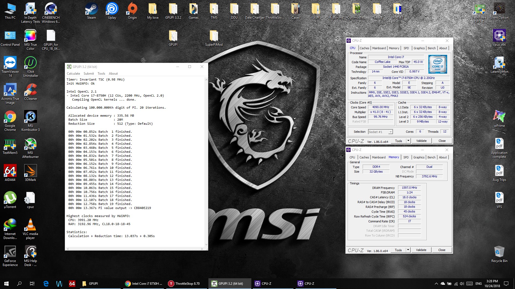Open CINEBENCH Windows 64 shortcut
The image size is (515, 289).
51,13
